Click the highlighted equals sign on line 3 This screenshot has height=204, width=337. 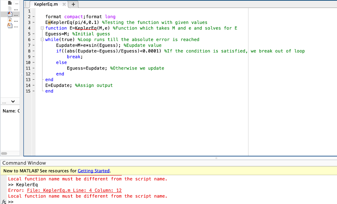49,23
